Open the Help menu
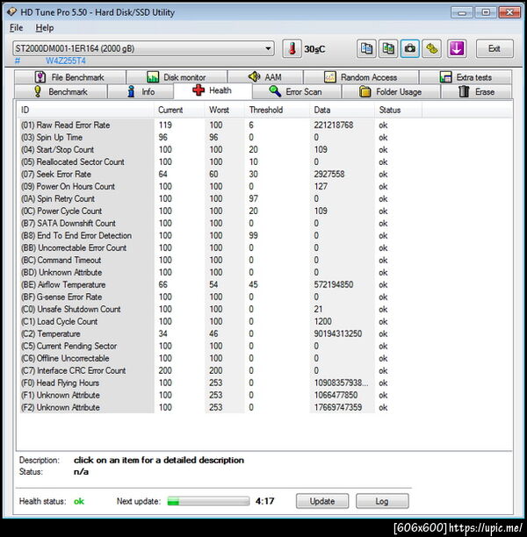Screen dimensions: 527x537 [x=45, y=28]
